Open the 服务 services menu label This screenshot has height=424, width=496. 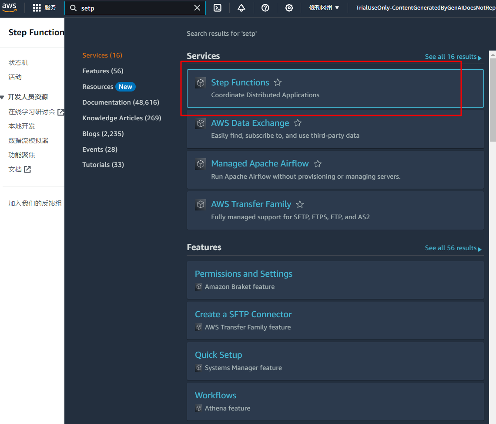[50, 7]
